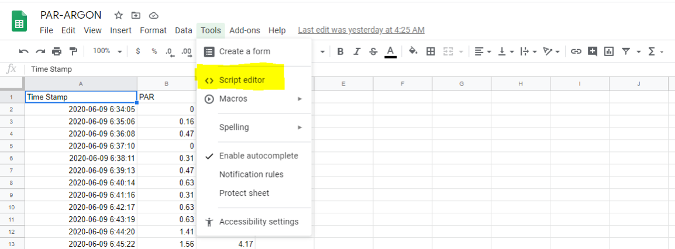Click the insert link icon
675x249 pixels.
[576, 51]
